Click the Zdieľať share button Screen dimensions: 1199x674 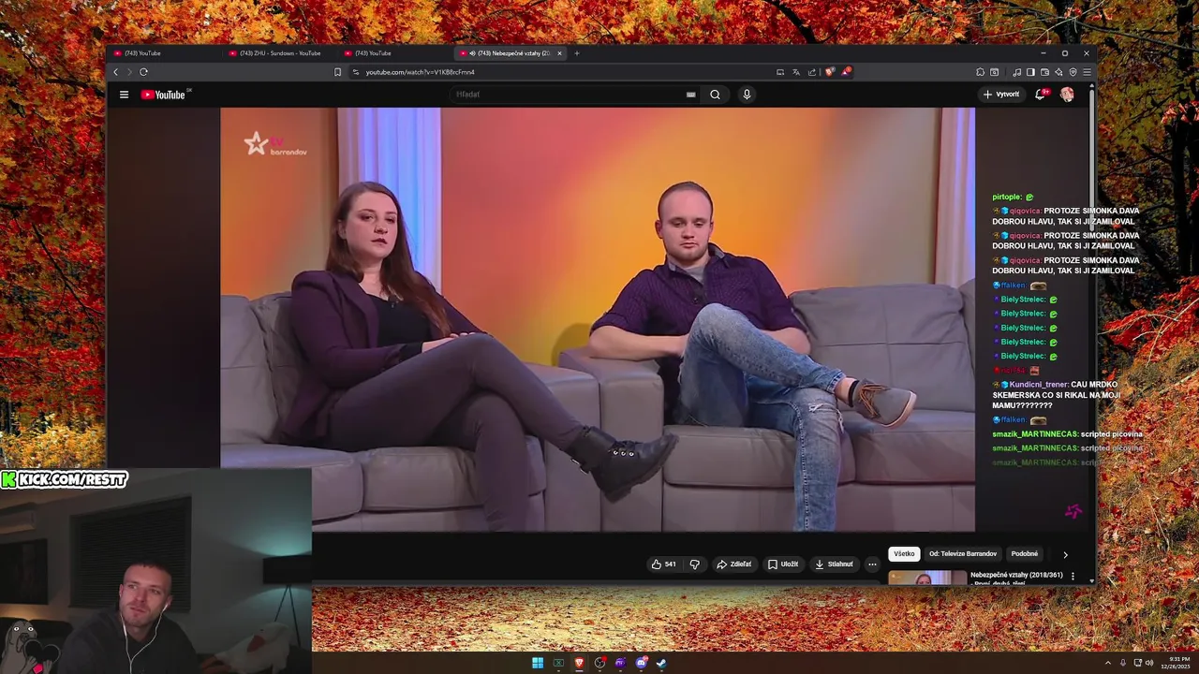[734, 564]
